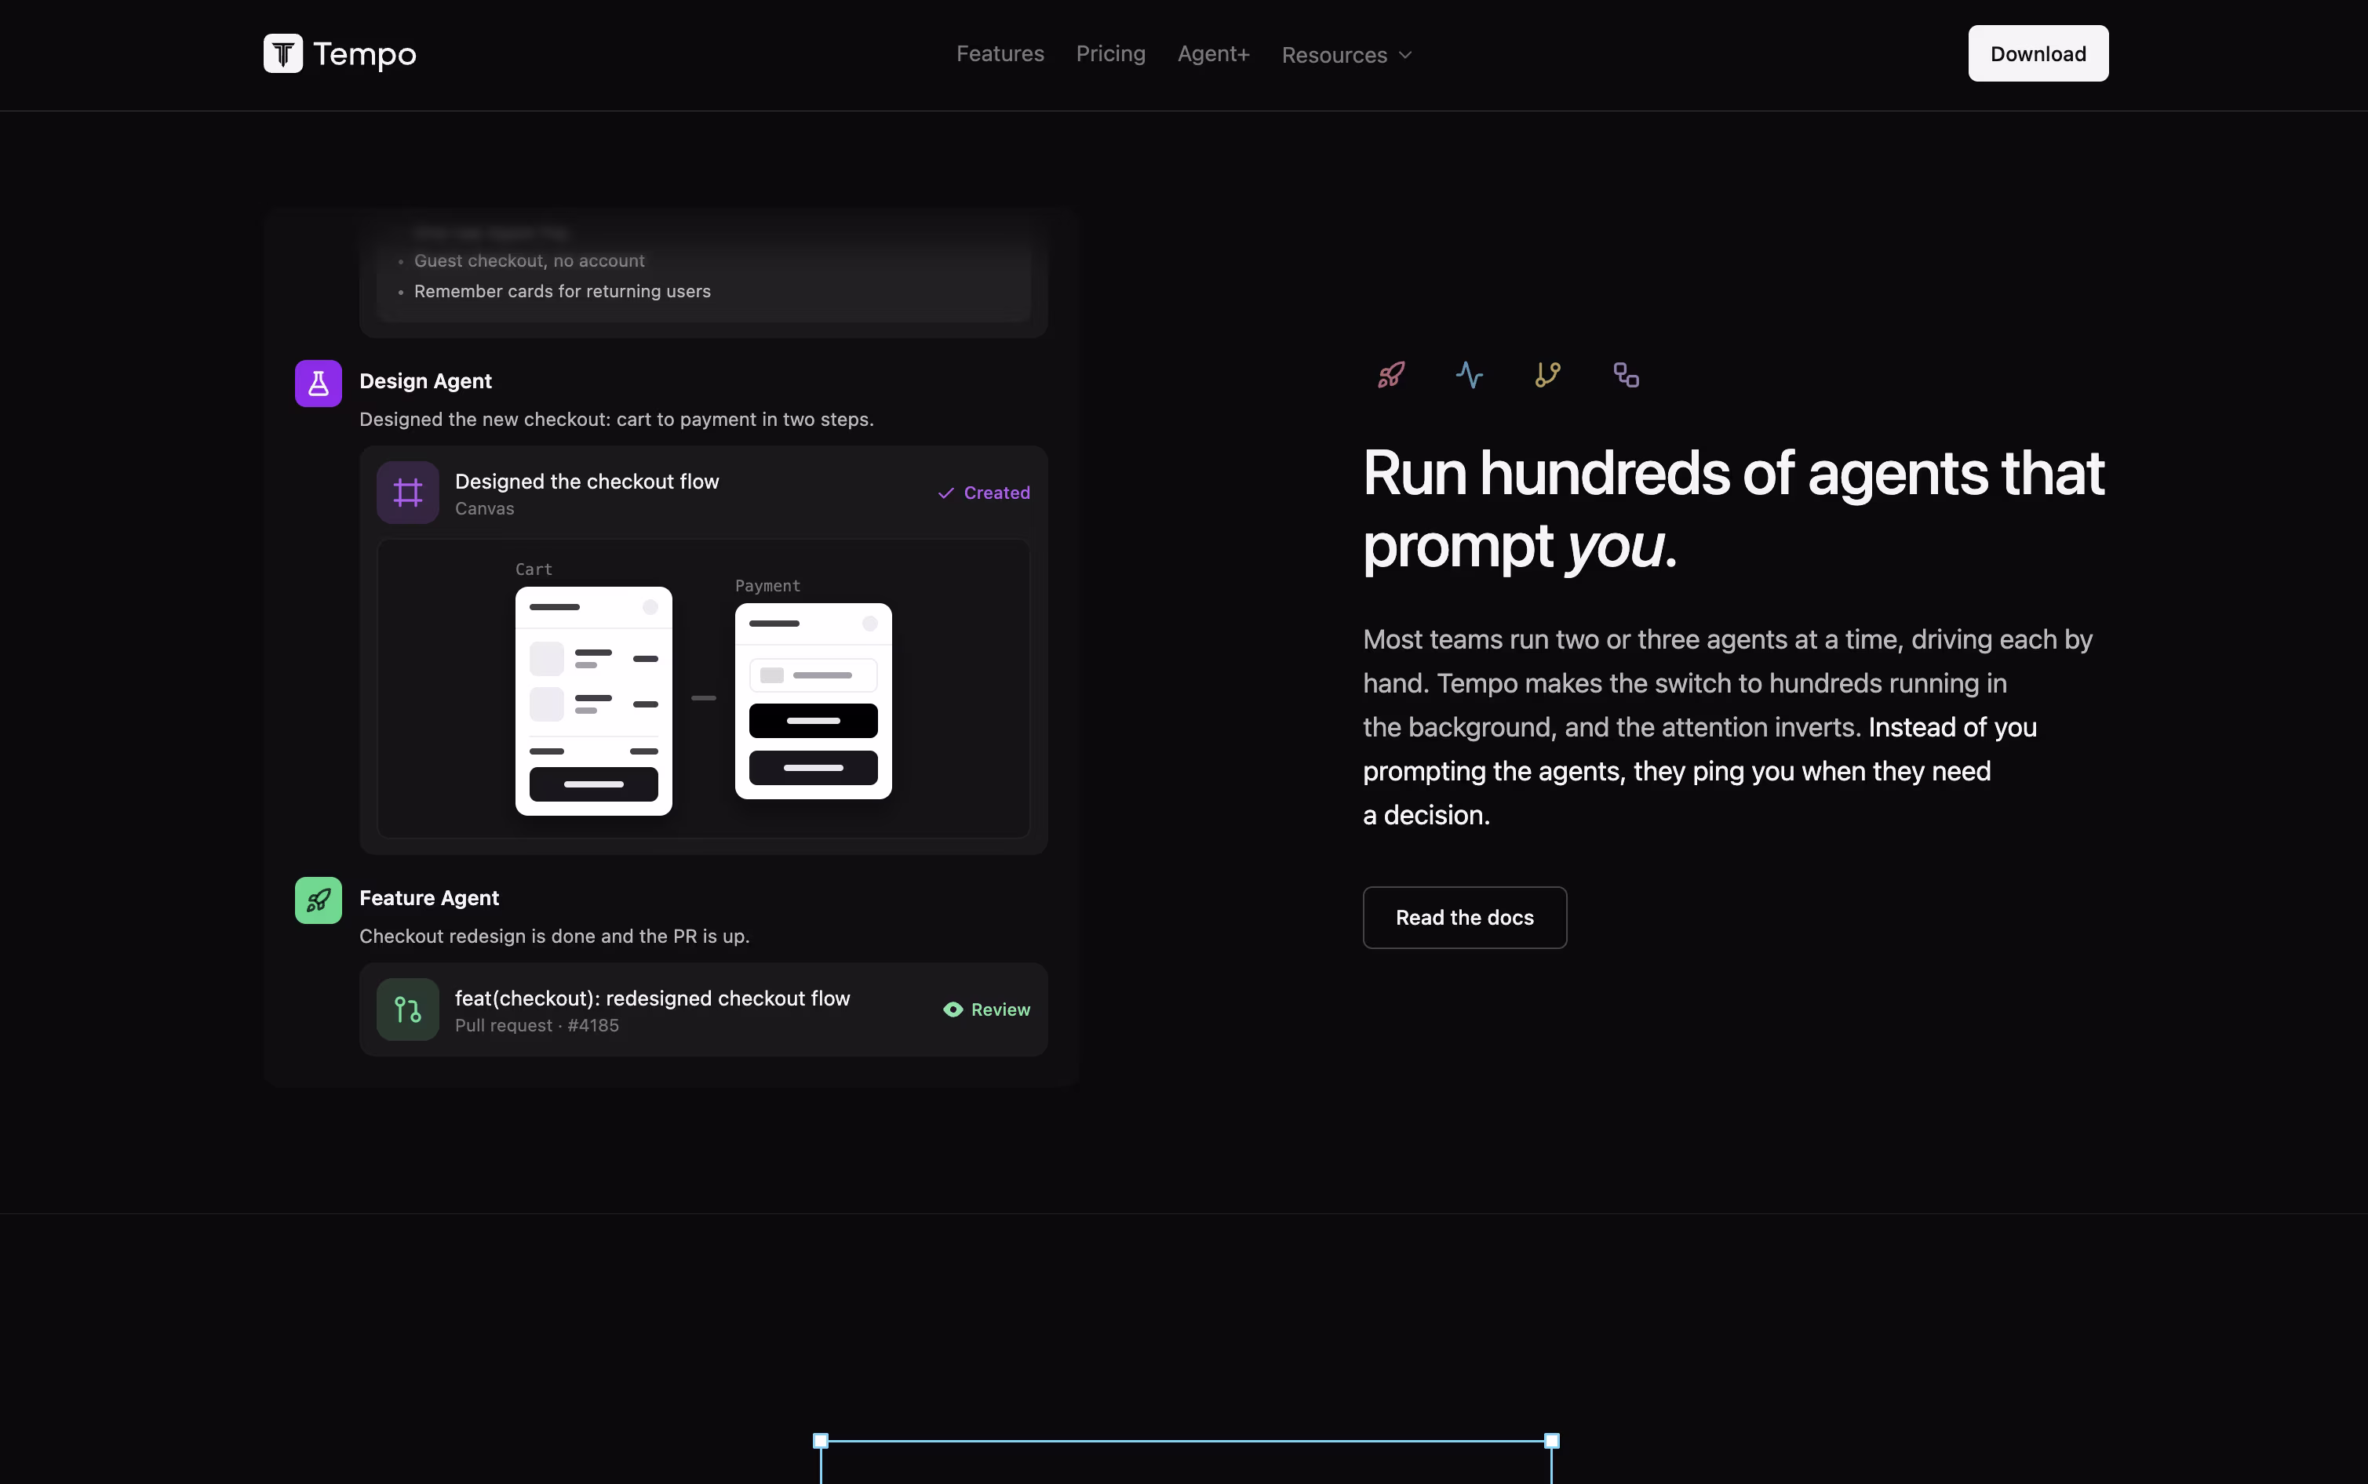Screen dimensions: 2368x1484
Task: Click the Download button
Action: point(2037,54)
